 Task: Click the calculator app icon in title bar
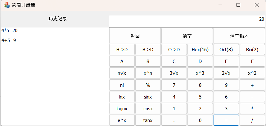[6, 5]
